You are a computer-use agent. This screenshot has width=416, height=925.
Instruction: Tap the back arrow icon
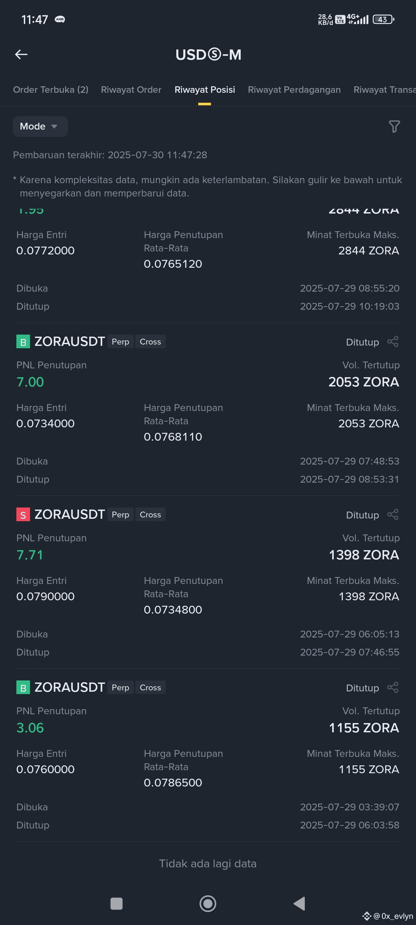pyautogui.click(x=21, y=54)
